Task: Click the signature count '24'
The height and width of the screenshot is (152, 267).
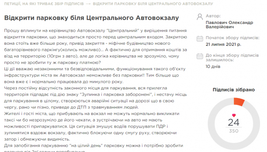Action: [234, 122]
